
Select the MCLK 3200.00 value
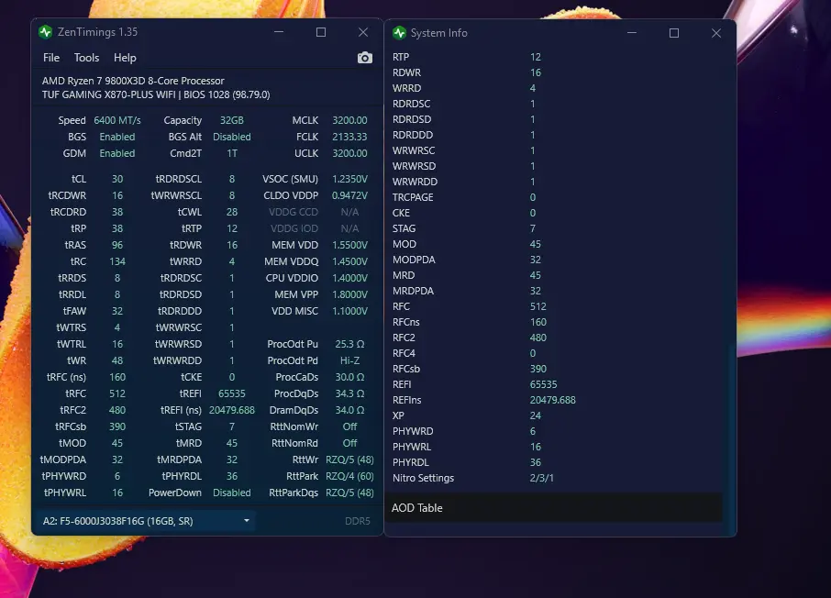(x=349, y=120)
